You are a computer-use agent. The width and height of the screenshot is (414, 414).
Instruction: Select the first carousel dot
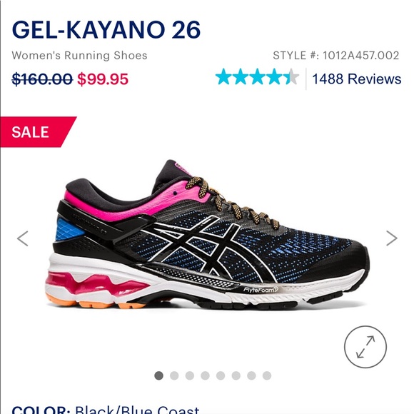point(158,375)
